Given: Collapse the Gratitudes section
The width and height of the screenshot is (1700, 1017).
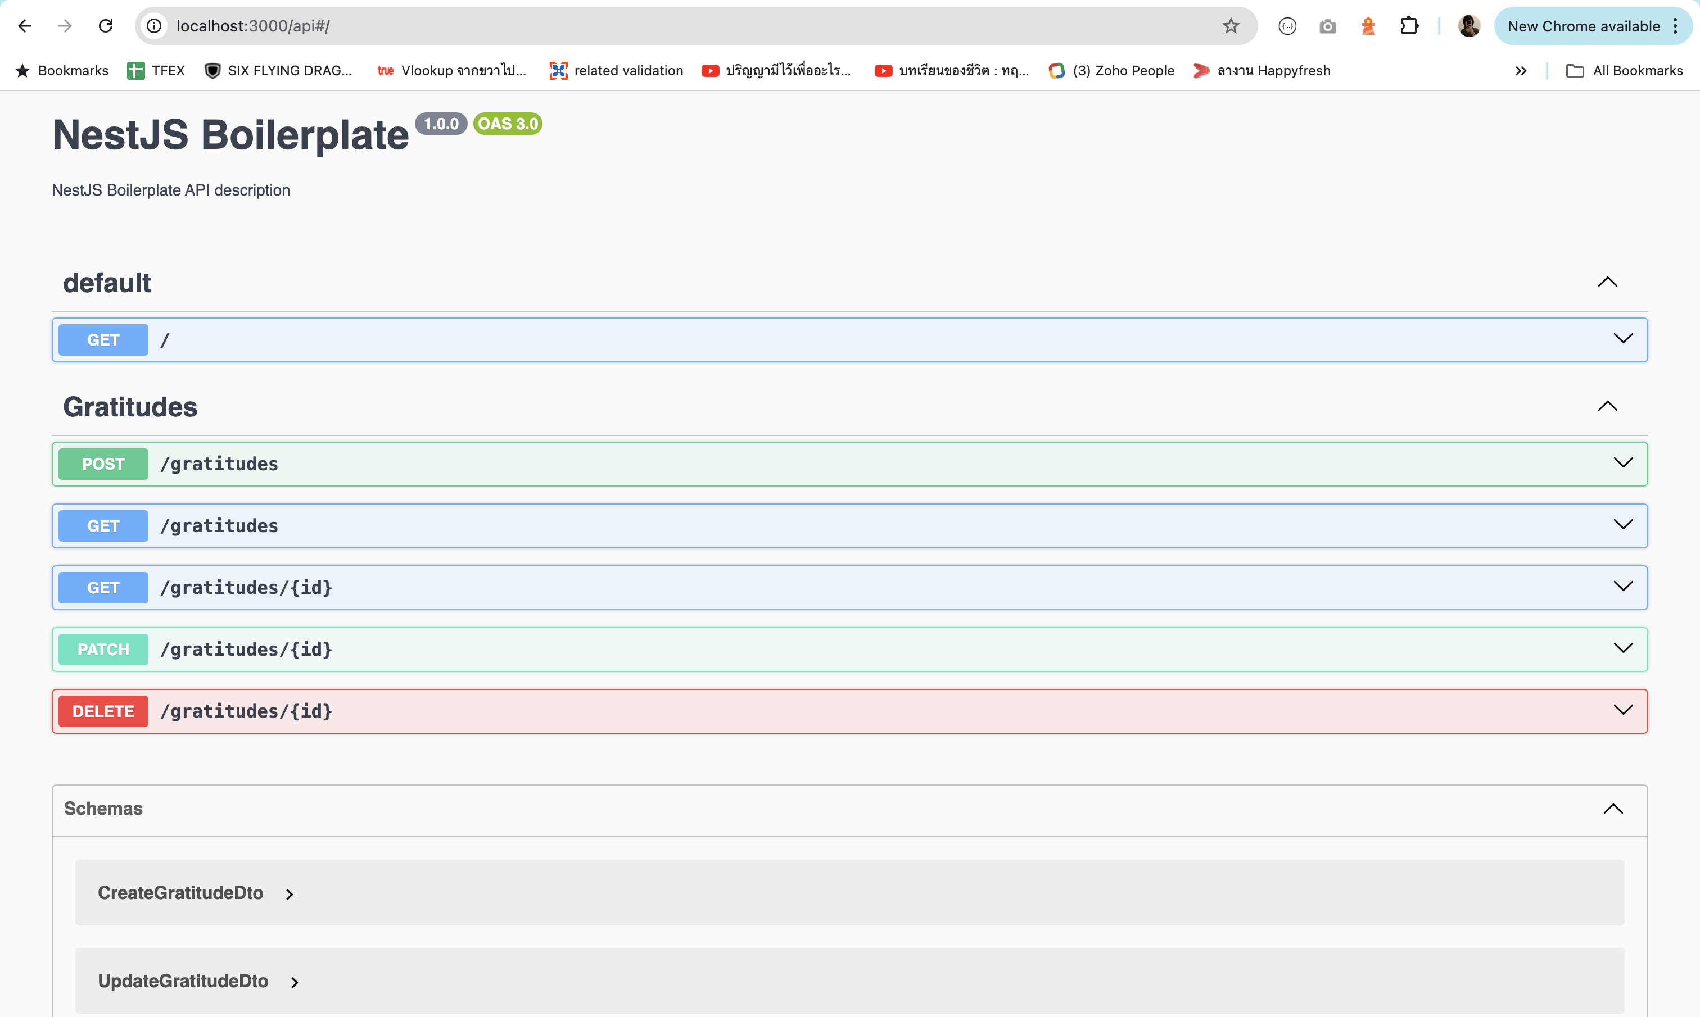Looking at the screenshot, I should (1607, 406).
